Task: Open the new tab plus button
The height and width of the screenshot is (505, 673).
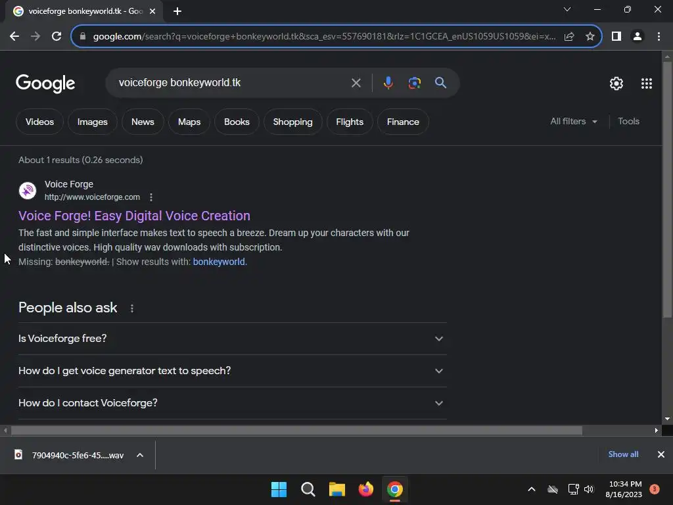Action: [177, 12]
